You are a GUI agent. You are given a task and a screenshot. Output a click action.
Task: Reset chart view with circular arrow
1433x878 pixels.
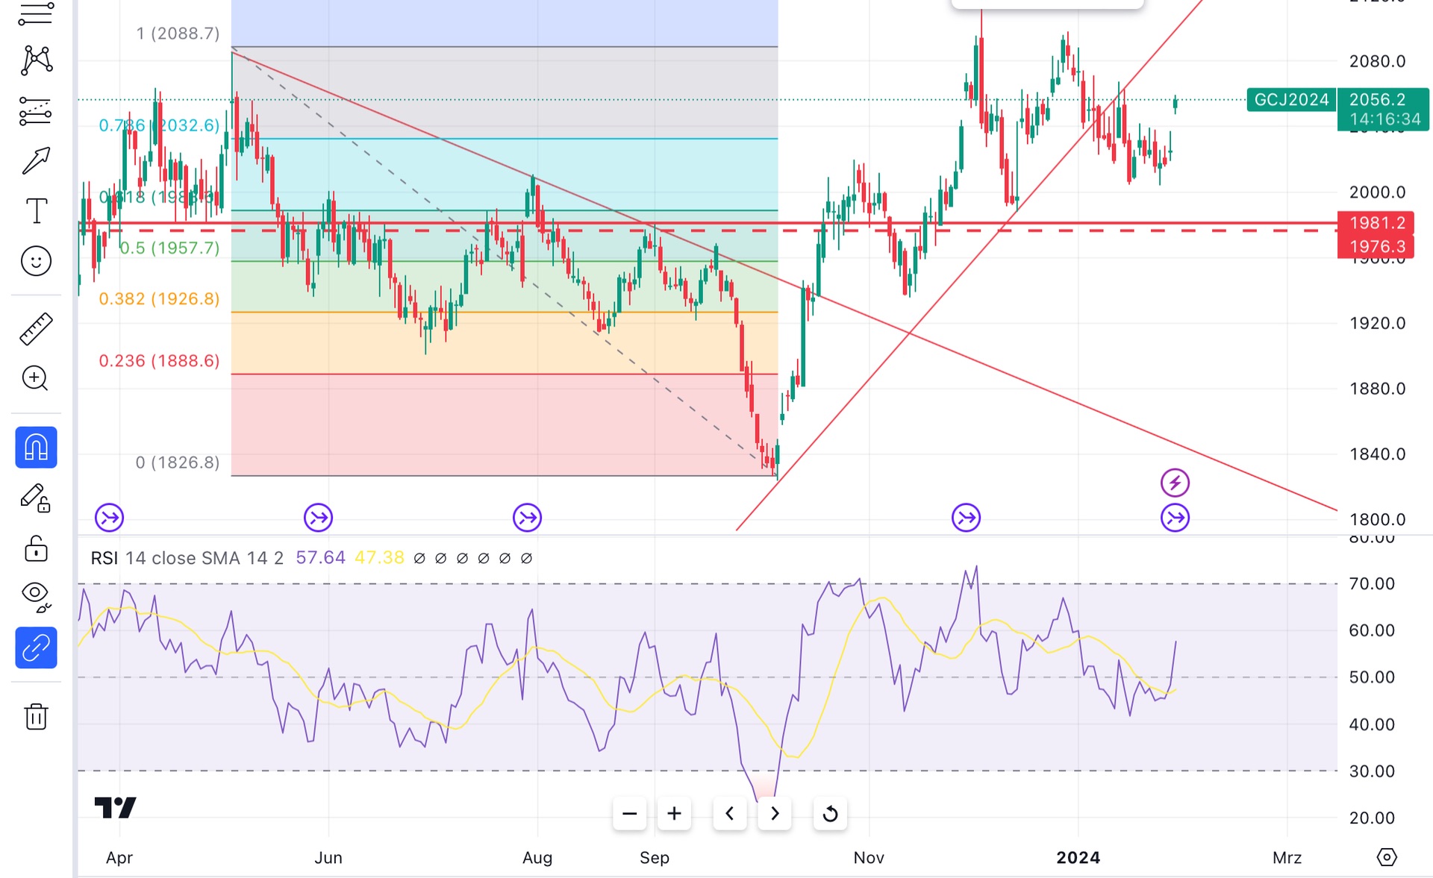click(830, 813)
